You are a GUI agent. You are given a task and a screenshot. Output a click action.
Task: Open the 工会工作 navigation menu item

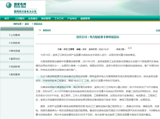[59, 19]
